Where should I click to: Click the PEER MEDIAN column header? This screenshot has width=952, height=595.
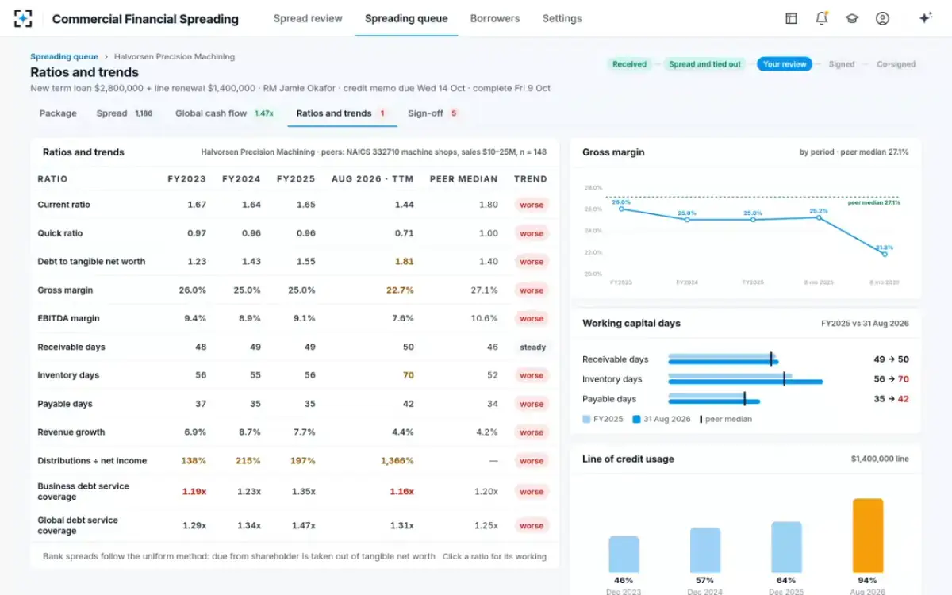click(464, 179)
